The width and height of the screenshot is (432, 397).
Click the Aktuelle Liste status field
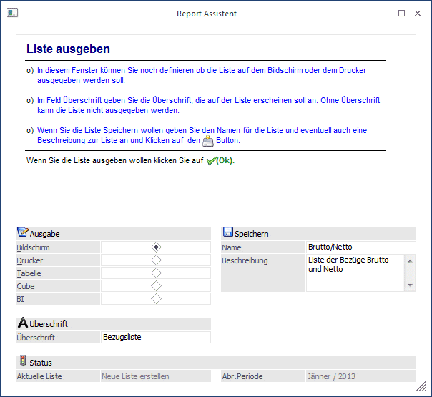coord(155,376)
